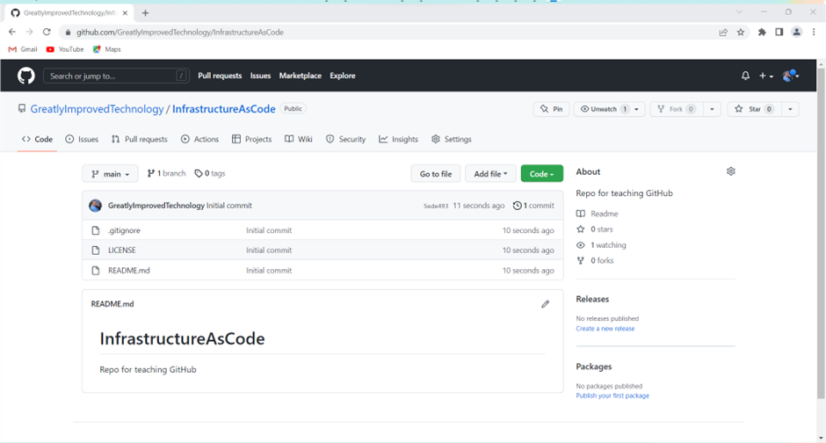The width and height of the screenshot is (826, 443).
Task: Pin the repository to profile
Action: pyautogui.click(x=551, y=109)
